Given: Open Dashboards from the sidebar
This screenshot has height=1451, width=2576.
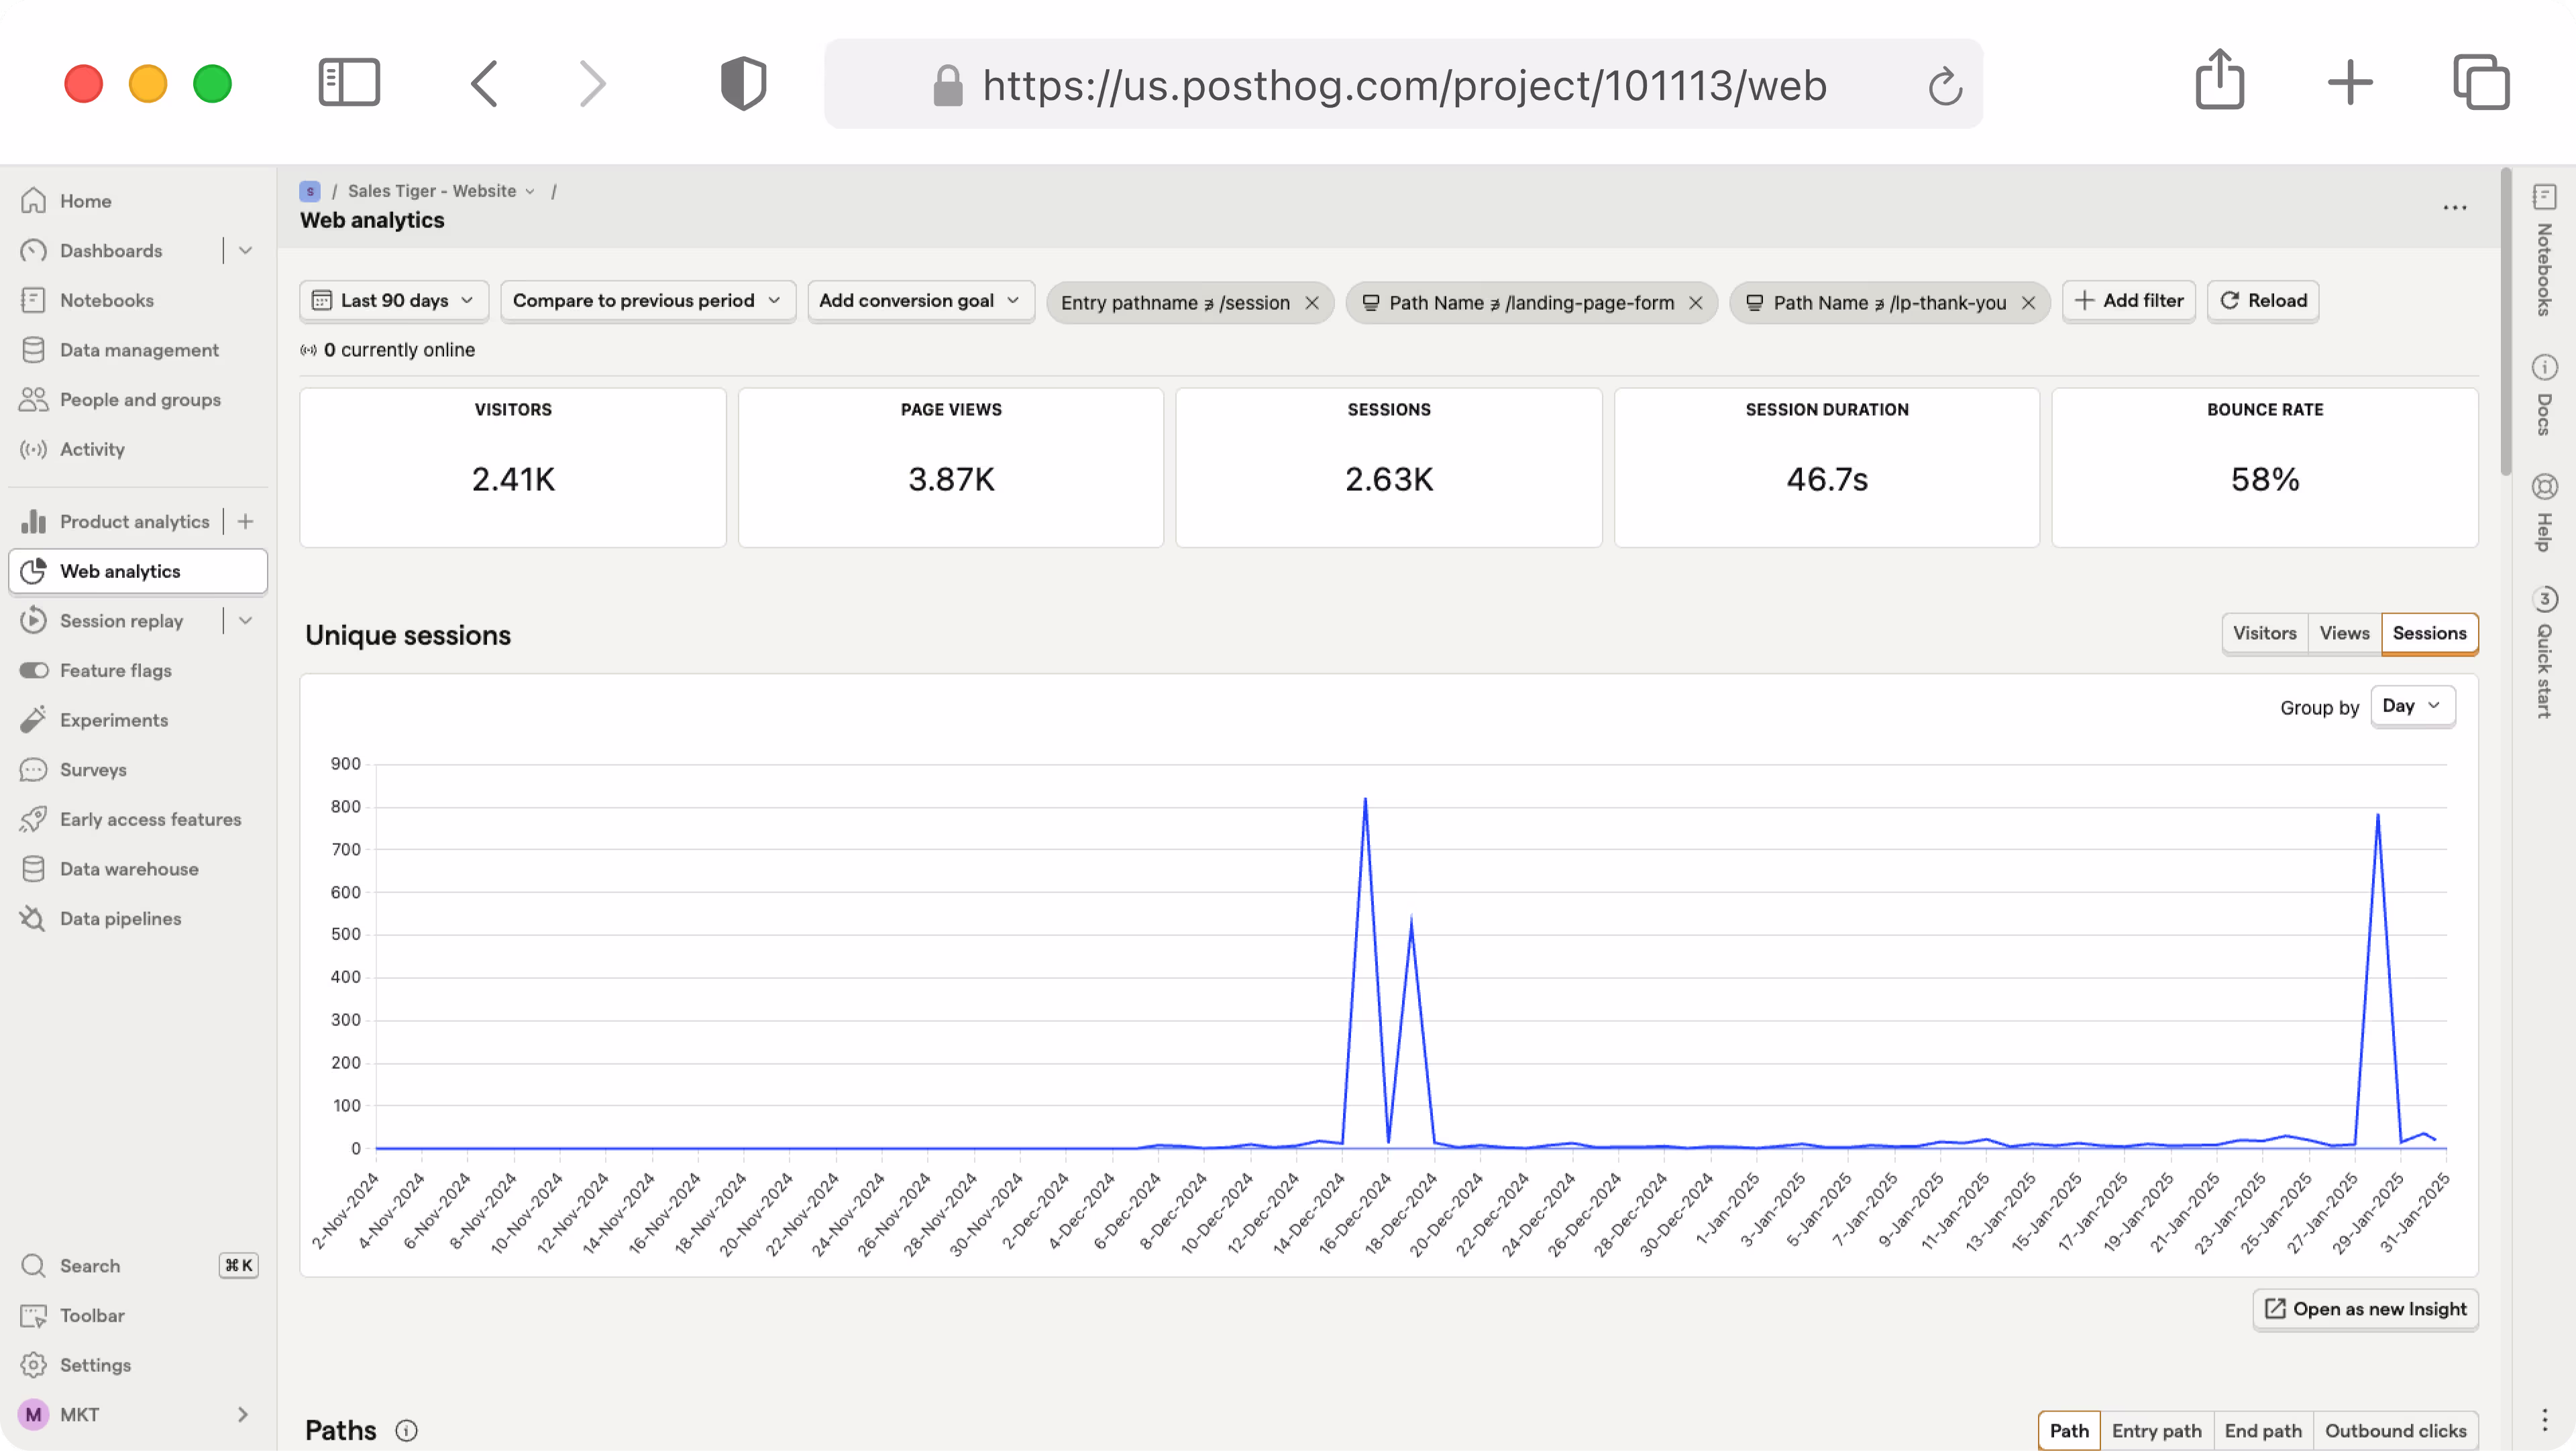Looking at the screenshot, I should coord(110,251).
